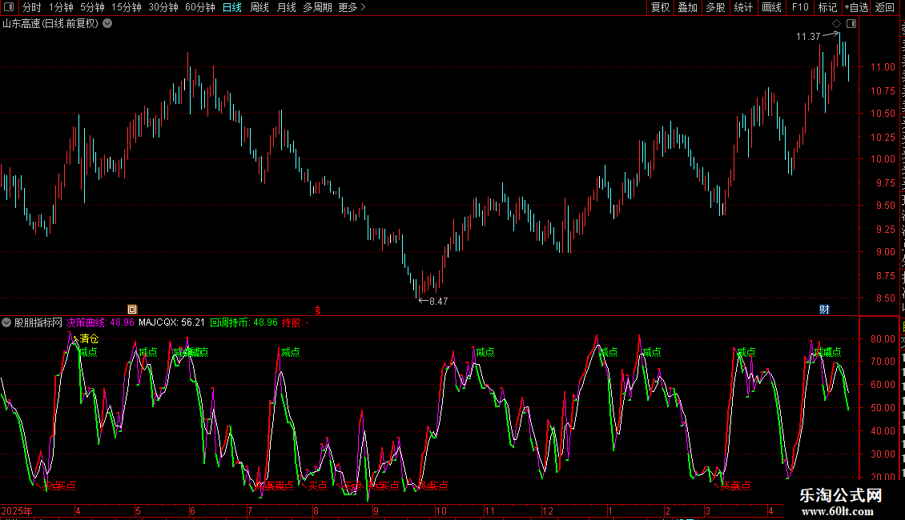The height and width of the screenshot is (520, 905).
Task: Open 多周期 multi-period view
Action: coord(317,7)
